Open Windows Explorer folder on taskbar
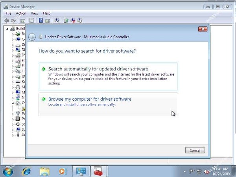The height and width of the screenshot is (177, 236). [44, 171]
